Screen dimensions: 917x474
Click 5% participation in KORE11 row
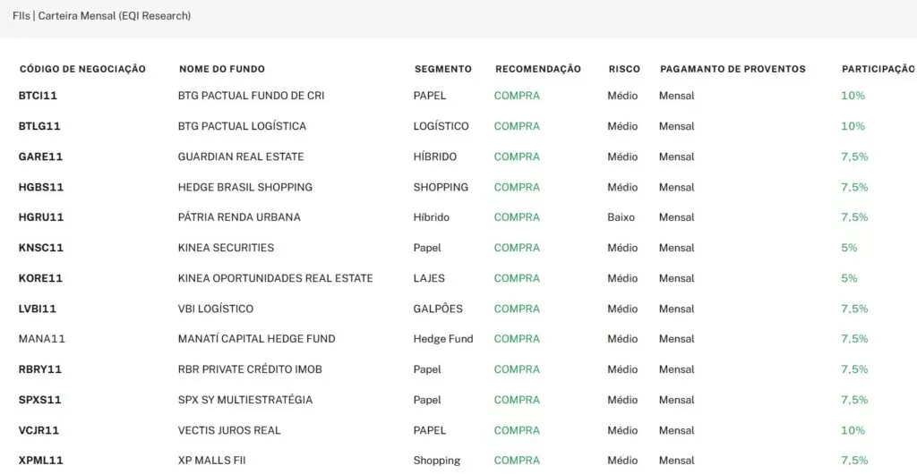tap(849, 278)
